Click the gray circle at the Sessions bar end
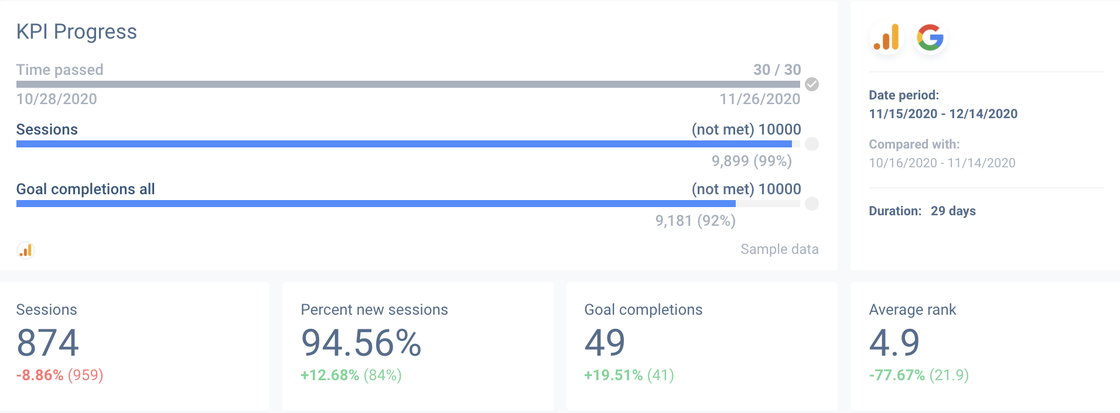1120x413 pixels. click(811, 143)
